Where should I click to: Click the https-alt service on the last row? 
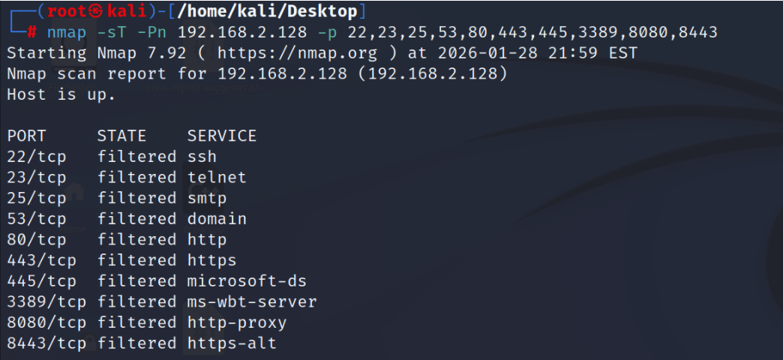pos(232,343)
